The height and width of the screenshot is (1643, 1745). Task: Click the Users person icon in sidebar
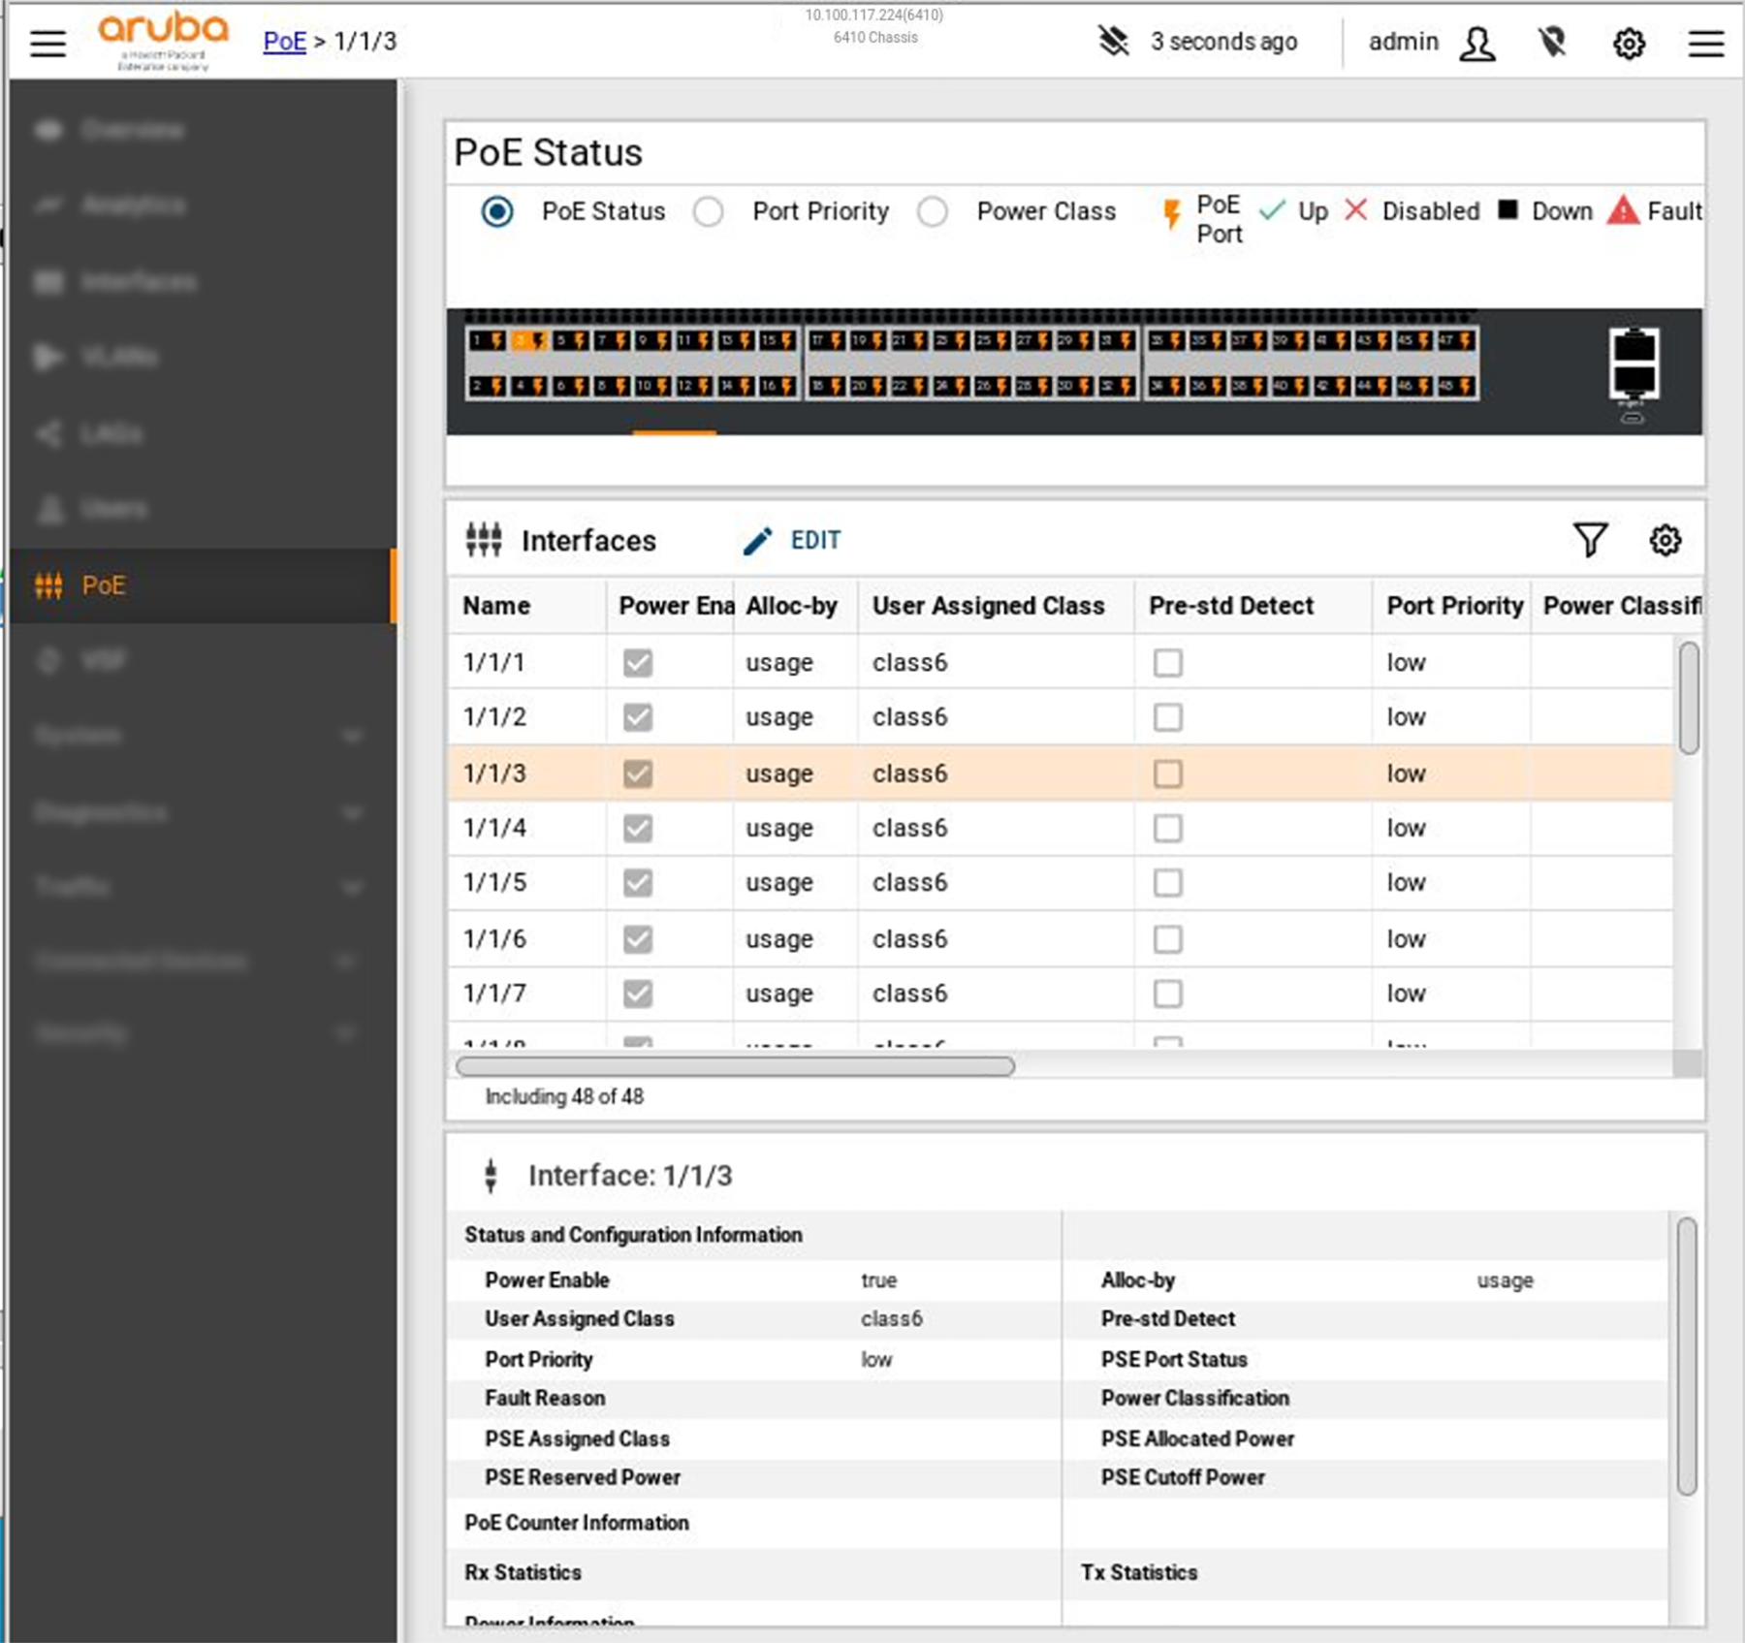tap(49, 509)
